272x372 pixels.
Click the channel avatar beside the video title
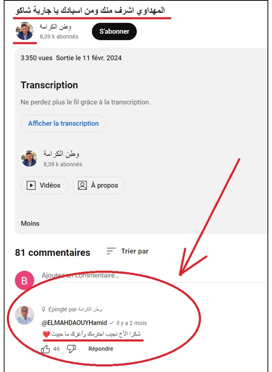pyautogui.click(x=25, y=31)
